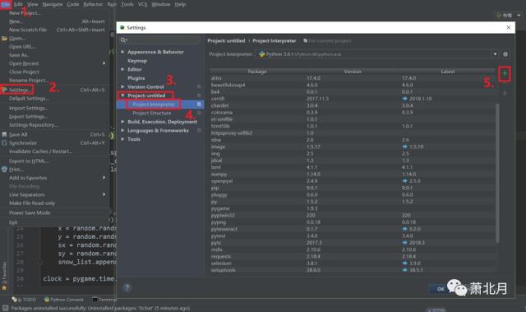
Task: Select the requests package row
Action: coord(353,256)
